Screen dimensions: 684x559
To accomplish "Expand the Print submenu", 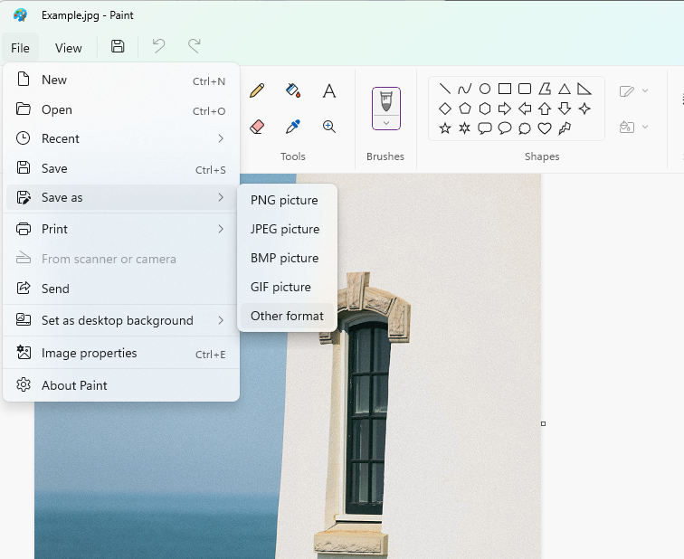I will click(x=121, y=229).
